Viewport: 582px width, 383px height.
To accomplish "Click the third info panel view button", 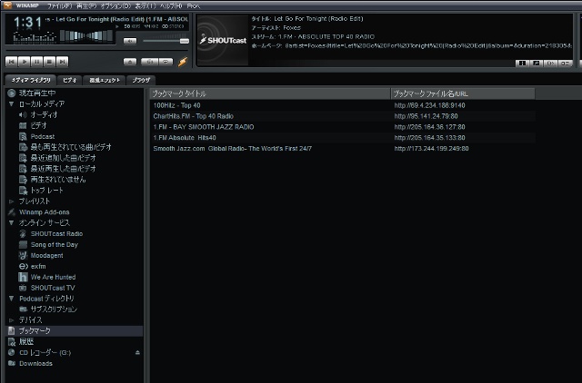I will 550,64.
